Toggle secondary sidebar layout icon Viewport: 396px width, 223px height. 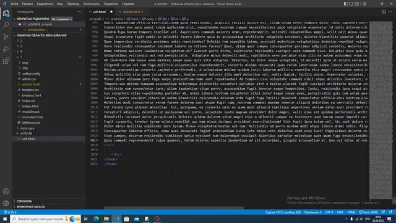tap(357, 4)
